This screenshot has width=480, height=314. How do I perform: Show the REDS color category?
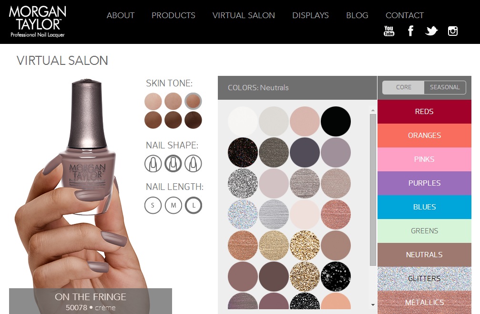424,112
